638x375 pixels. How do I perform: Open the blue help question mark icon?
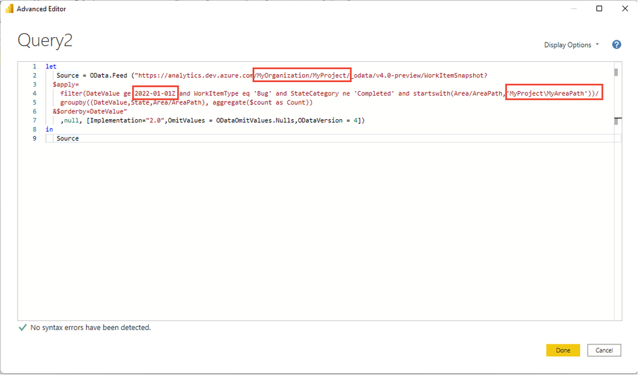[x=616, y=44]
